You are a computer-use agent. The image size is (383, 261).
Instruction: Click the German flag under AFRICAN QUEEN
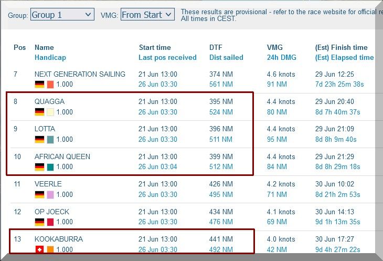click(39, 167)
